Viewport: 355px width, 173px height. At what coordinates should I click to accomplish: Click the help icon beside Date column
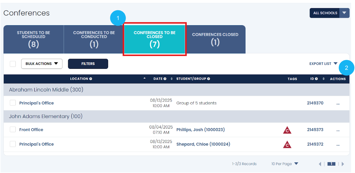point(165,79)
